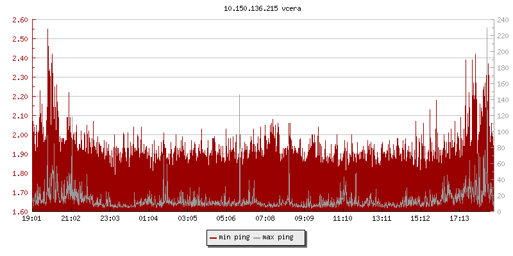Viewport: 513px width, 256px height.
Task: Select the max ping legend label
Action: [x=278, y=237]
